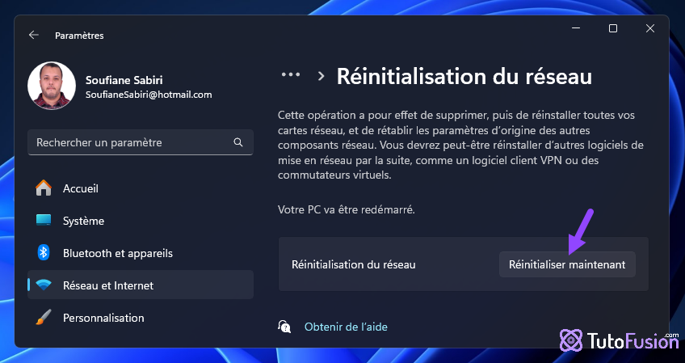
Task: Expand the breadcrumb three dots
Action: coord(291,75)
